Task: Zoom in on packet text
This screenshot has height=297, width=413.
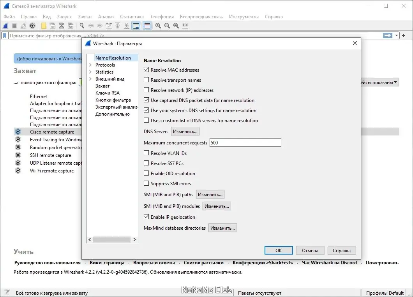Action: [158, 26]
